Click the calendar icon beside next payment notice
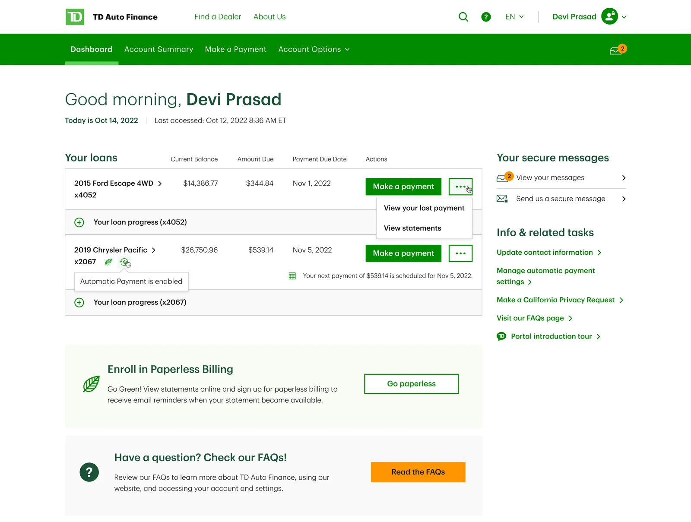 pyautogui.click(x=292, y=276)
